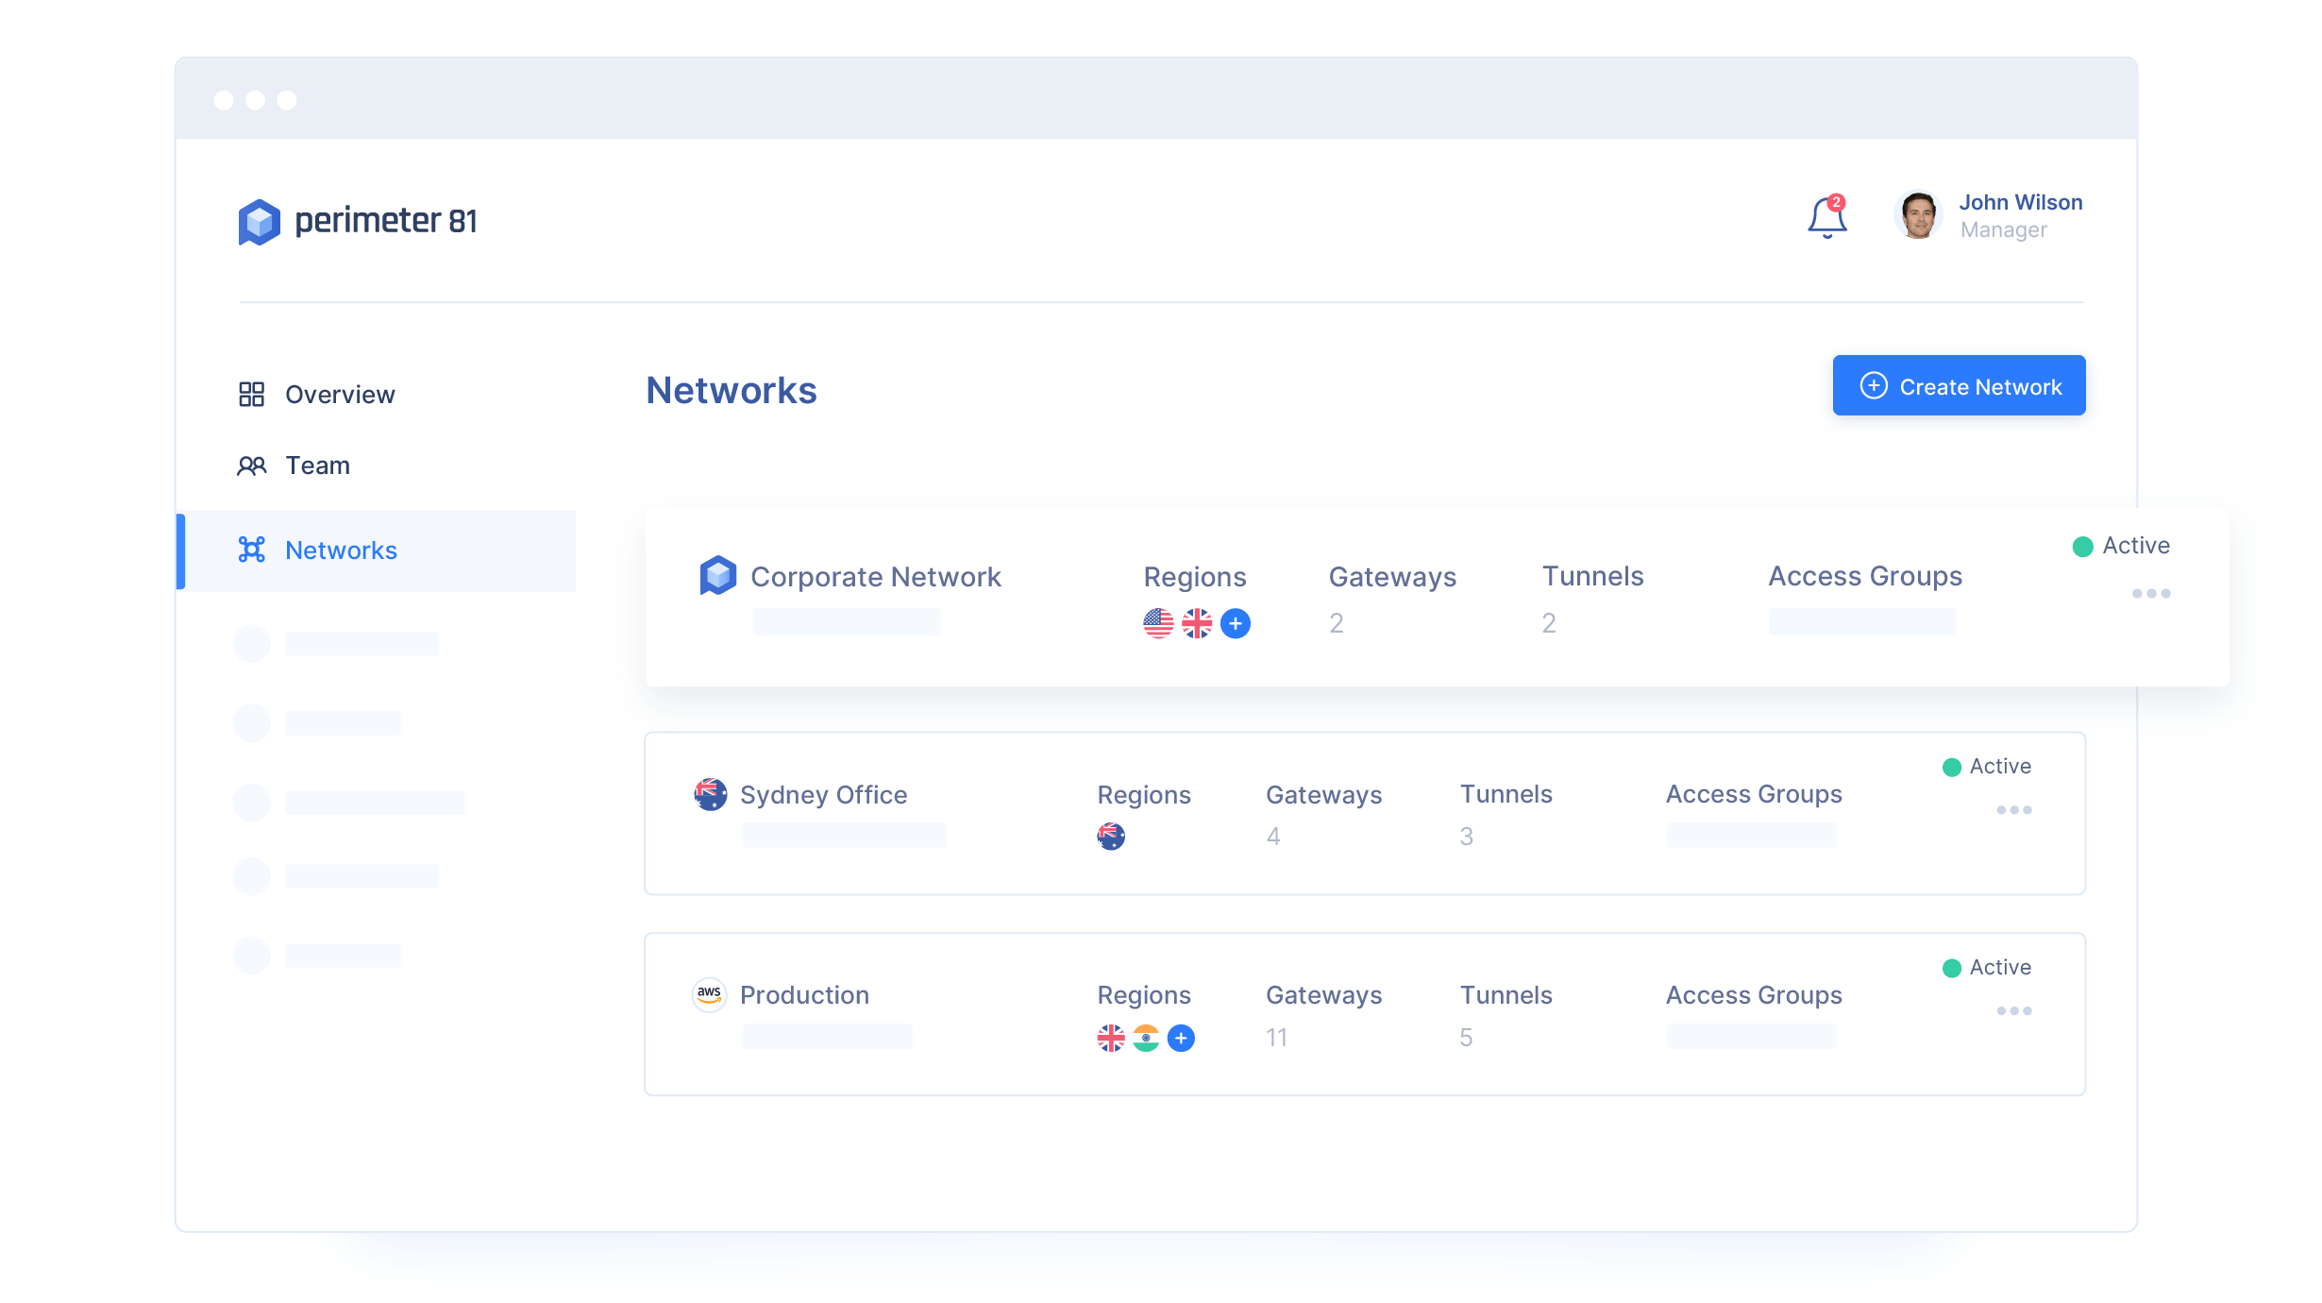
Task: Select the Networks sidebar tab
Action: (x=341, y=550)
